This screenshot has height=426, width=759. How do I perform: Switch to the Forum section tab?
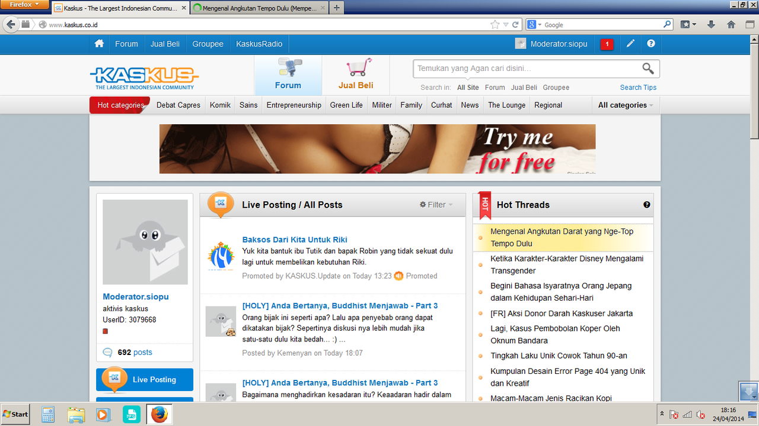click(x=288, y=75)
